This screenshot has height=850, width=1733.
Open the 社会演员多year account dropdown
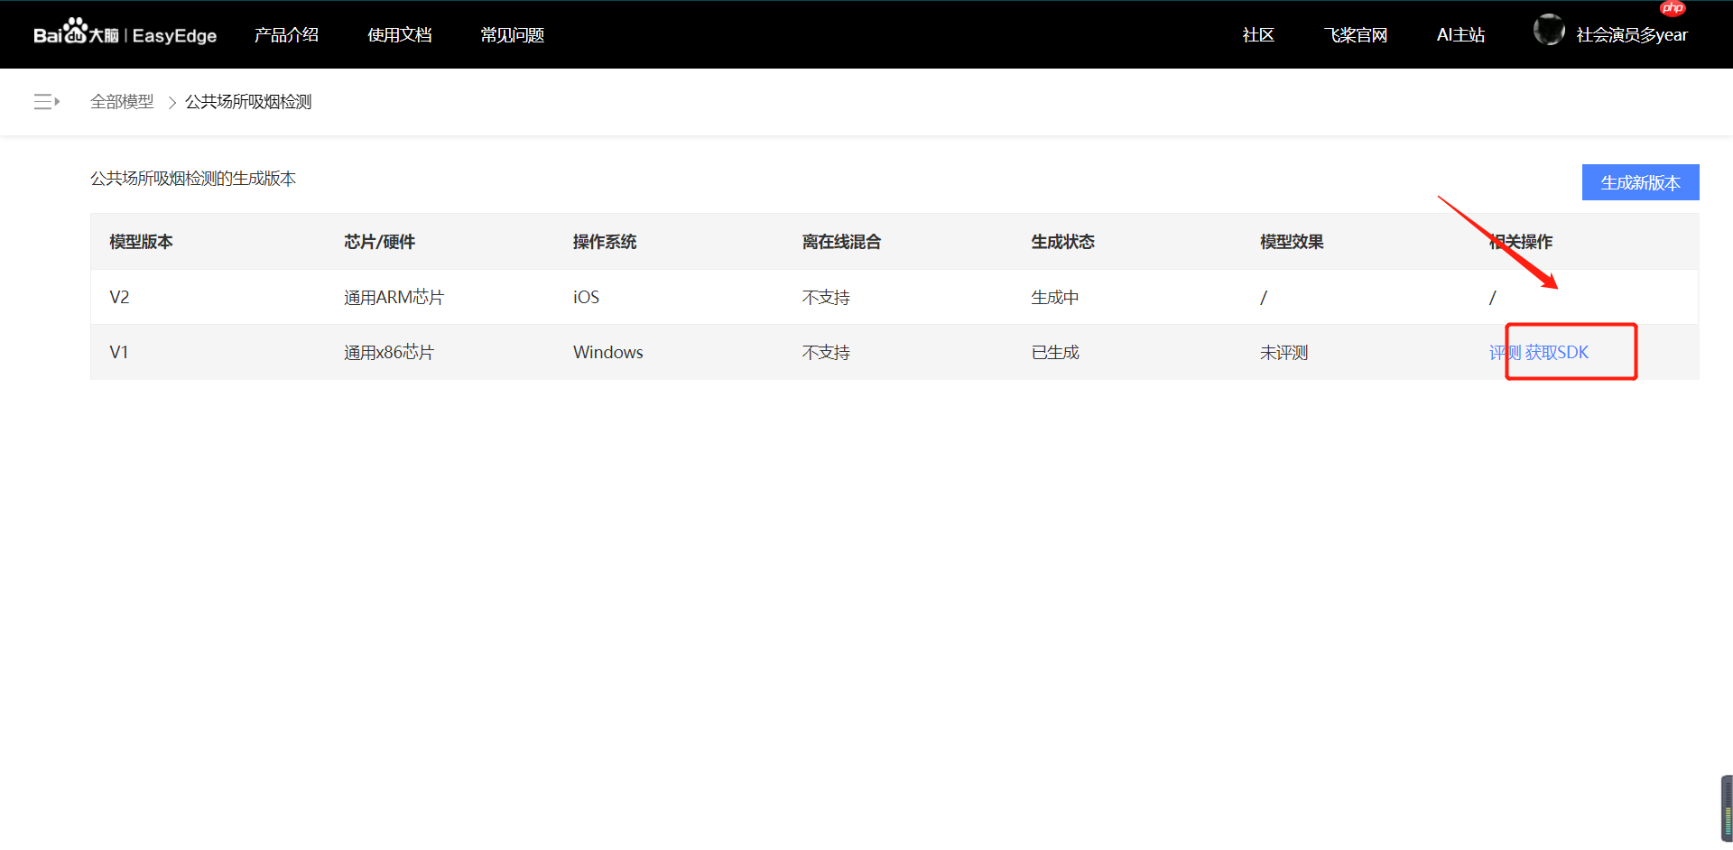[x=1631, y=35]
